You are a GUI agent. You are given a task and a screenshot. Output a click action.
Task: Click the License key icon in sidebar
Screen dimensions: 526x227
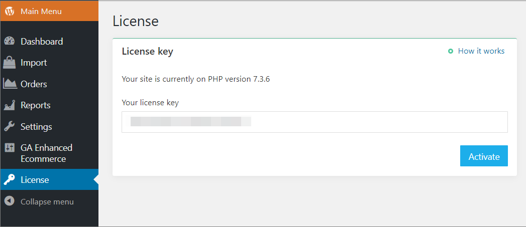(x=10, y=180)
